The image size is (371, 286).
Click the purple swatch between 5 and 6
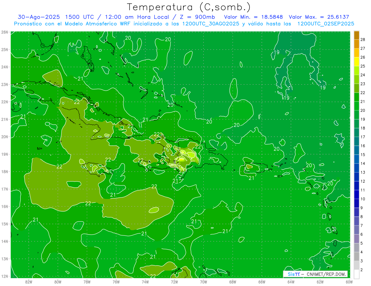pyautogui.click(x=356, y=238)
